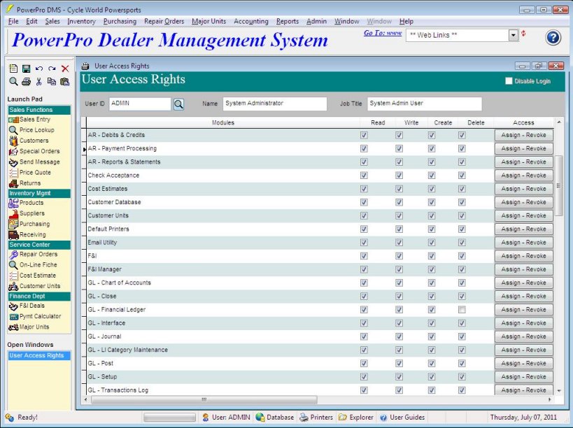Click the red X delete icon
Viewport: 573px width, 428px height.
65,69
